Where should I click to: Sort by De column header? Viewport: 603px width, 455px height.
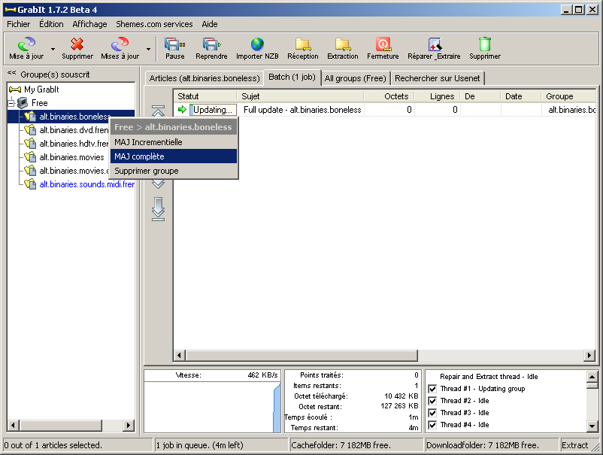pyautogui.click(x=480, y=96)
